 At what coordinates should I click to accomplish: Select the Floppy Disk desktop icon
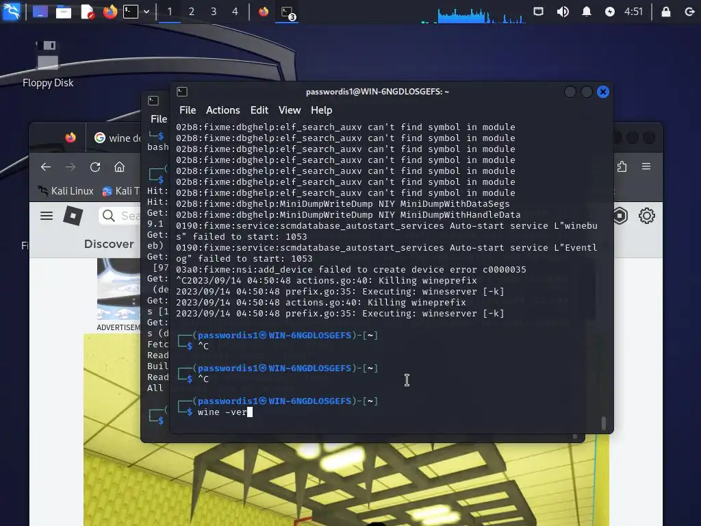(47, 64)
